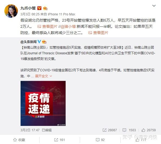This screenshot has width=161, height=144.
Task: Open the @猪小壕 mention link
Action: (x=68, y=26)
